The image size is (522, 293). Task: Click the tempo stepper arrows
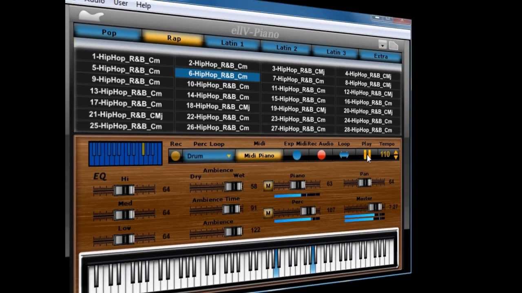(396, 154)
